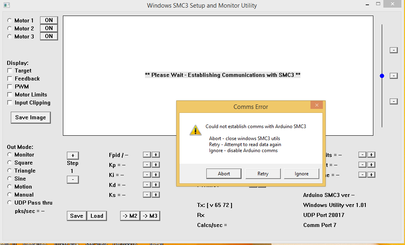This screenshot has width=405, height=245.
Task: Decrease Ks with its minus button
Action: pyautogui.click(x=147, y=195)
